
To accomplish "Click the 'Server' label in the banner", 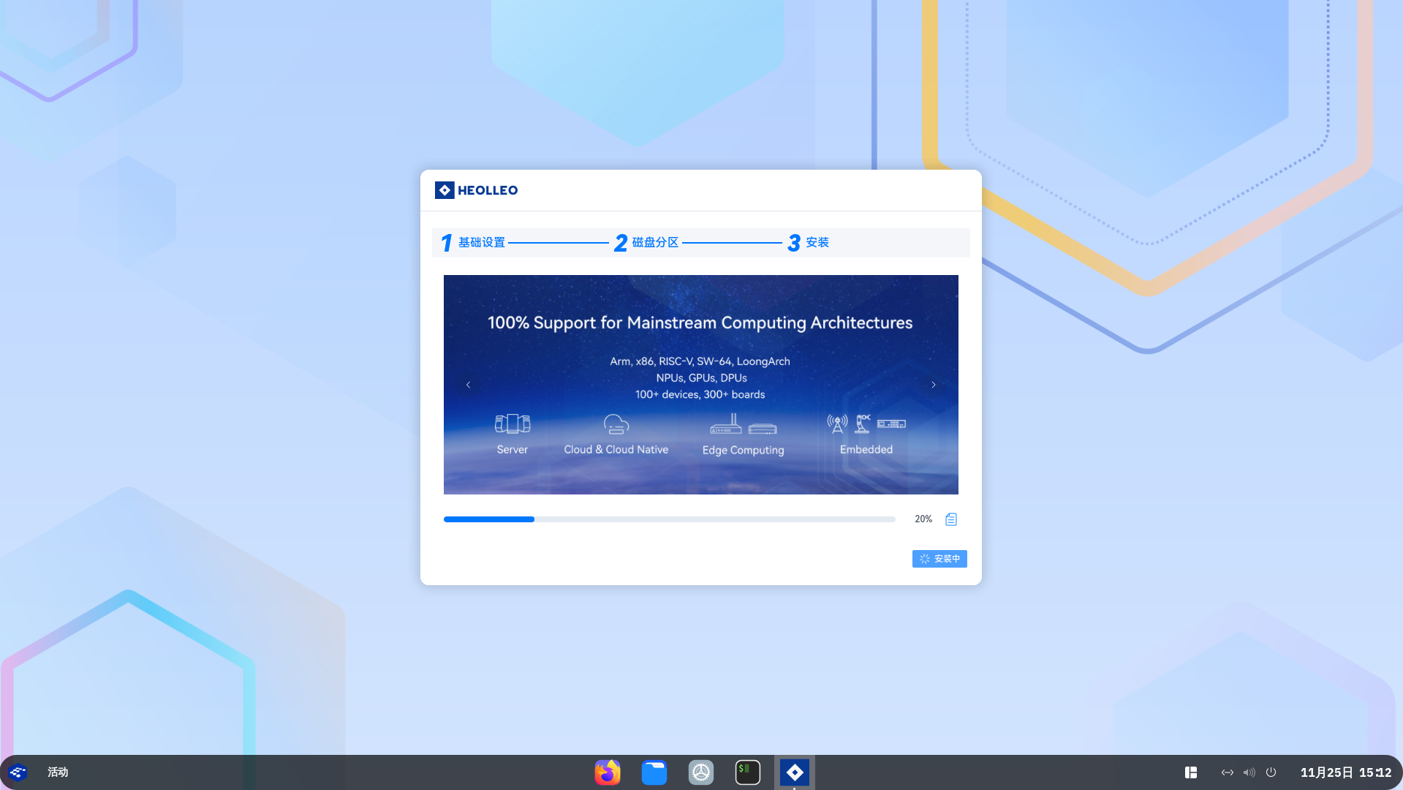I will [513, 450].
